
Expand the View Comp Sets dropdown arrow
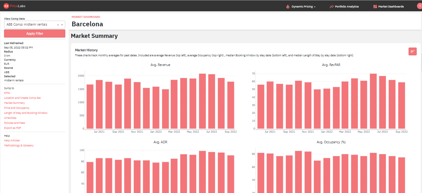click(62, 25)
